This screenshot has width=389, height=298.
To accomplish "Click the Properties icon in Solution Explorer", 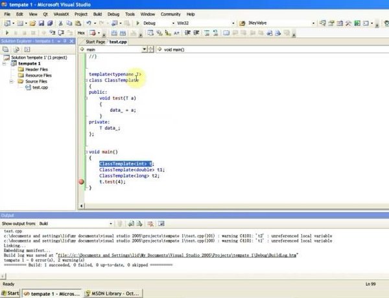I will (6, 49).
